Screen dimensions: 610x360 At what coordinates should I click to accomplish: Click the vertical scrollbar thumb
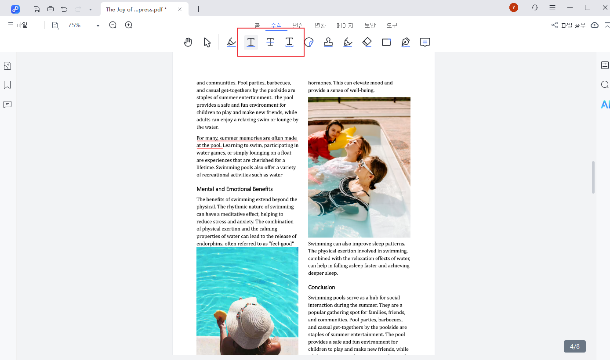(593, 177)
